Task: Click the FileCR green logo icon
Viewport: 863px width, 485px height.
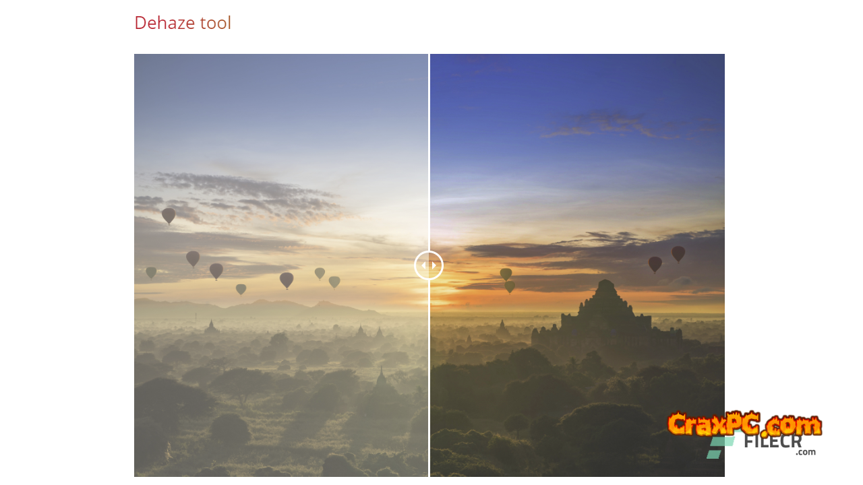Action: pos(721,447)
